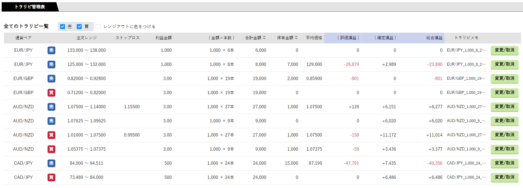
Task: Click the buy badge for EUR/GBP 0.71200～0.82000
Action: (51, 93)
